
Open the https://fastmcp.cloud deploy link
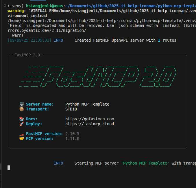pyautogui.click(x=90, y=124)
